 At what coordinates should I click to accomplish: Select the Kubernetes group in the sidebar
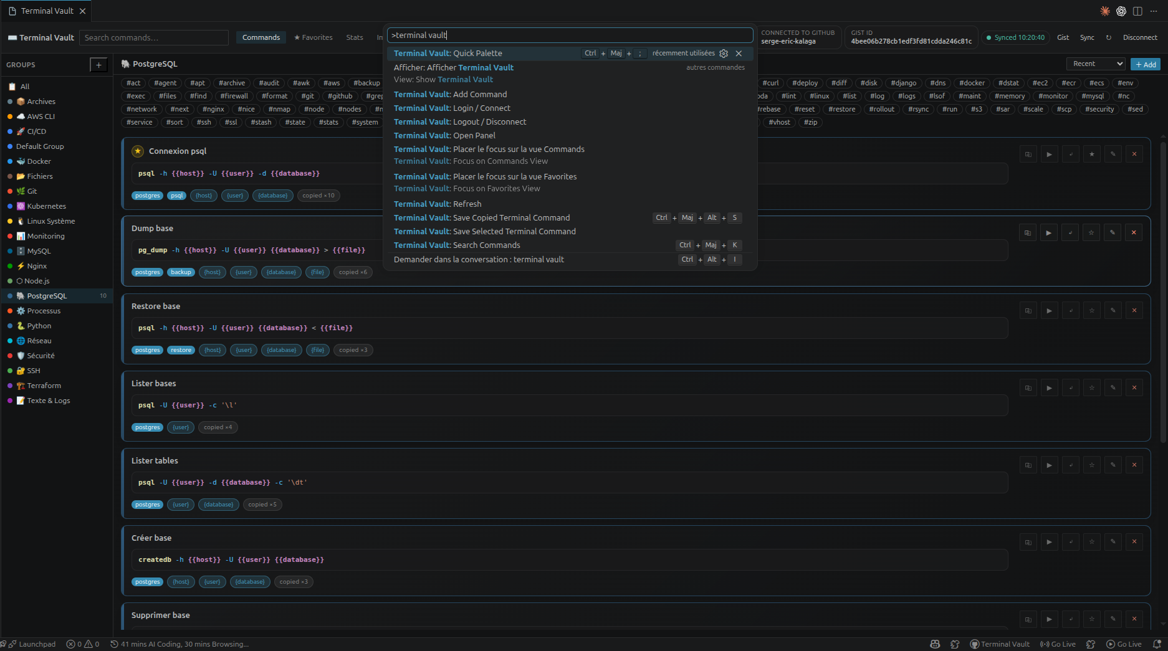pyautogui.click(x=57, y=206)
